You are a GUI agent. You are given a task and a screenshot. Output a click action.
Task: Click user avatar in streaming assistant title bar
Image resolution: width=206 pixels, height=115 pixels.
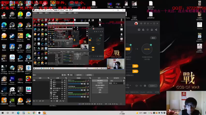pos(136,24)
